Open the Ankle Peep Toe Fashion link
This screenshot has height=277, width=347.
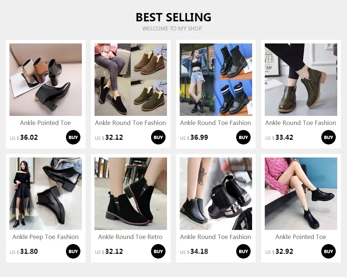click(46, 237)
